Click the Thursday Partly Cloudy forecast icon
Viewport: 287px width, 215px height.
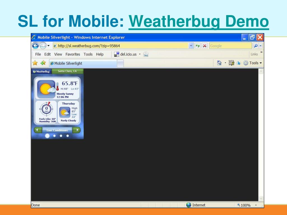[x=65, y=113]
